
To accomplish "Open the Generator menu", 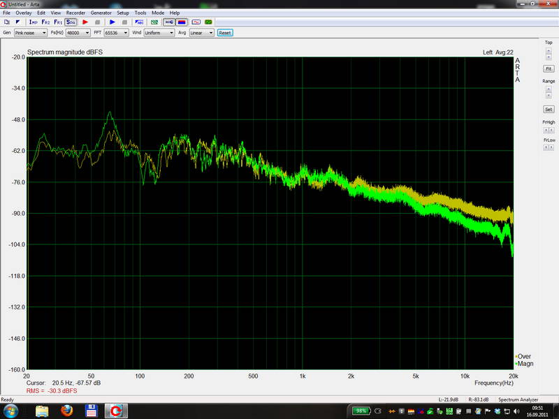I will [x=101, y=13].
